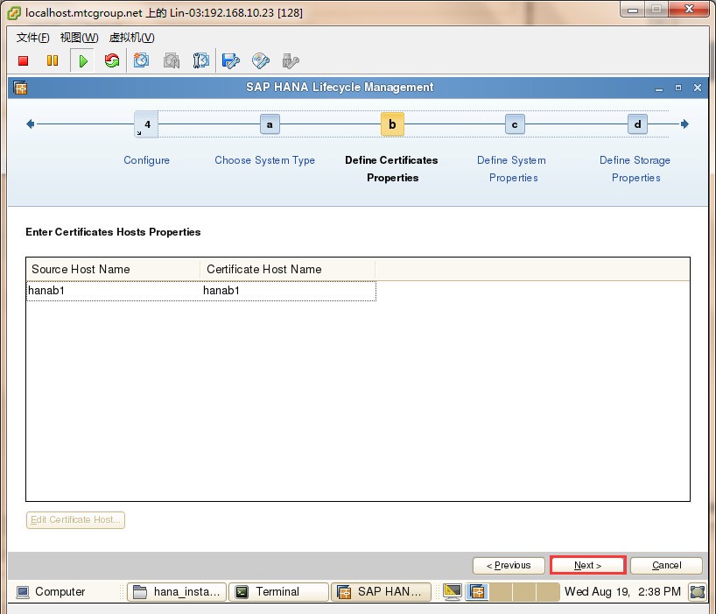
Task: Open the 文件(F) menu
Action: click(x=33, y=38)
